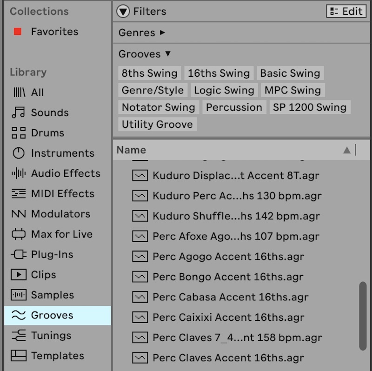Select the Instruments clock icon
The image size is (372, 371).
[x=18, y=153]
